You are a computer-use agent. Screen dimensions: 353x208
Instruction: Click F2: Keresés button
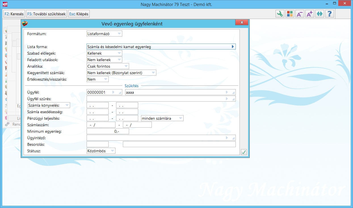(14, 14)
